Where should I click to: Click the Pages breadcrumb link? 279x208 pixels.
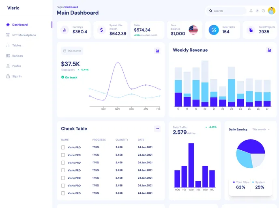(60, 7)
